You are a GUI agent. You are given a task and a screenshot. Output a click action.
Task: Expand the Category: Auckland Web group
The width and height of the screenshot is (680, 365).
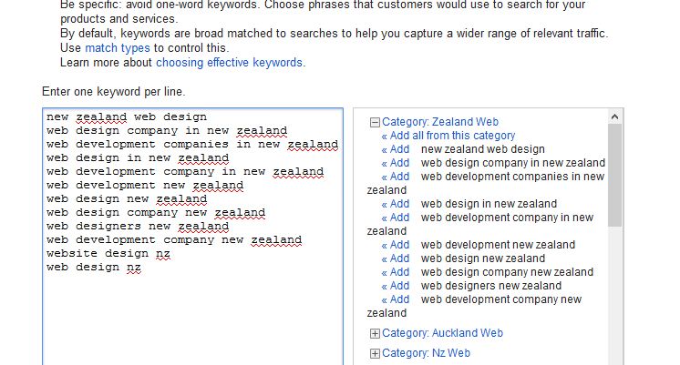(x=375, y=334)
